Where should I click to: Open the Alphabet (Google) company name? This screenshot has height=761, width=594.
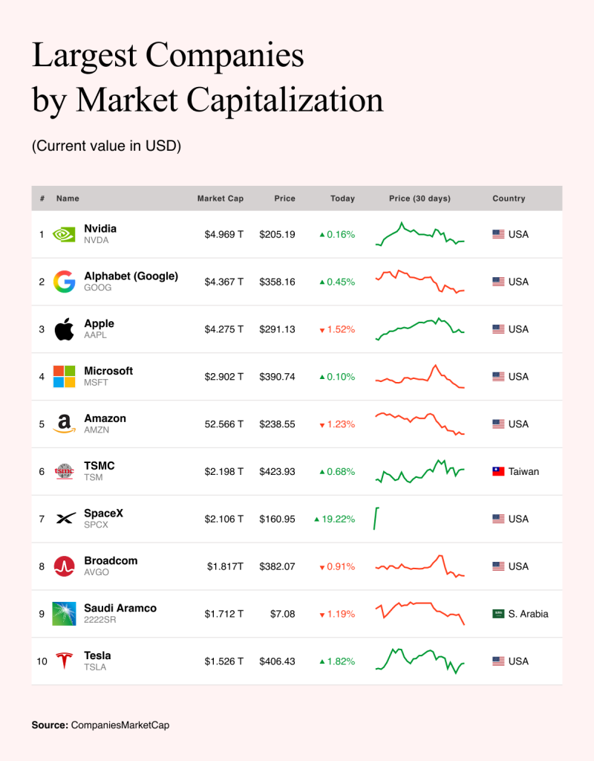coord(131,276)
